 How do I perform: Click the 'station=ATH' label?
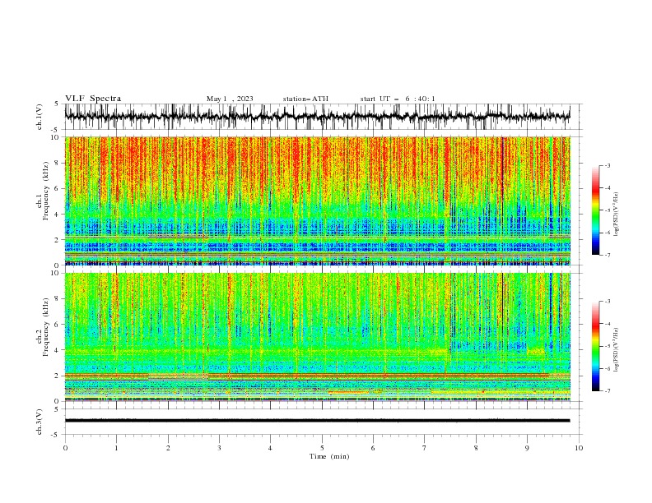(x=305, y=99)
